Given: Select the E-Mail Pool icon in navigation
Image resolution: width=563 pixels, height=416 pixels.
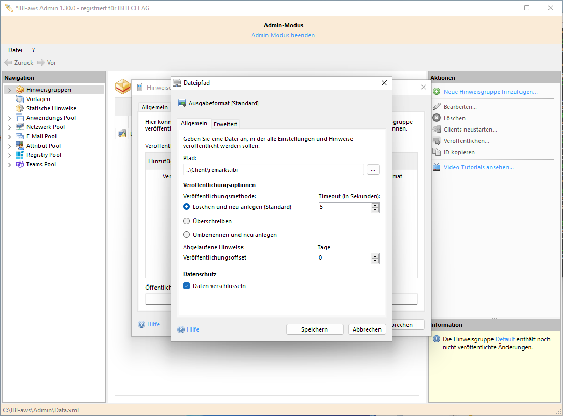Looking at the screenshot, I should point(21,136).
